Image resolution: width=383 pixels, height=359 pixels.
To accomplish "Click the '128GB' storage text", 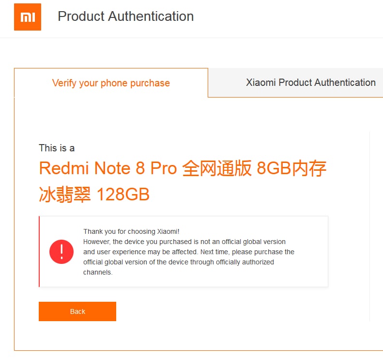I will tap(123, 195).
